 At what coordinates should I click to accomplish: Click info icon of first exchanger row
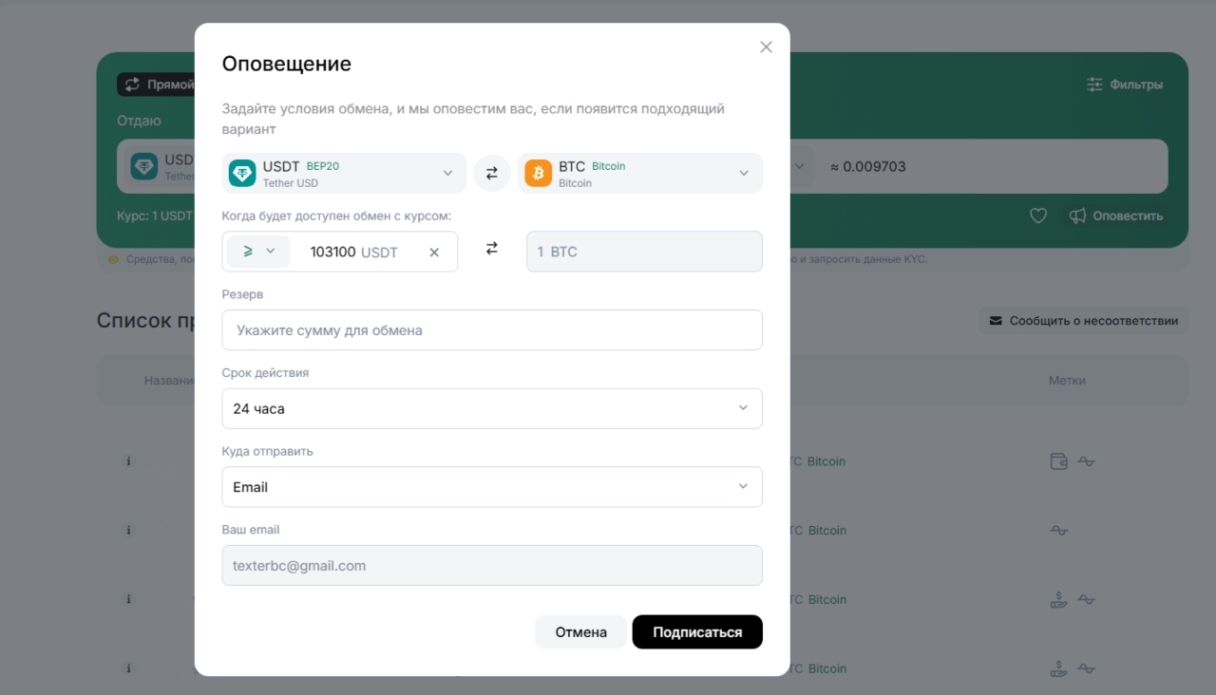click(x=128, y=461)
